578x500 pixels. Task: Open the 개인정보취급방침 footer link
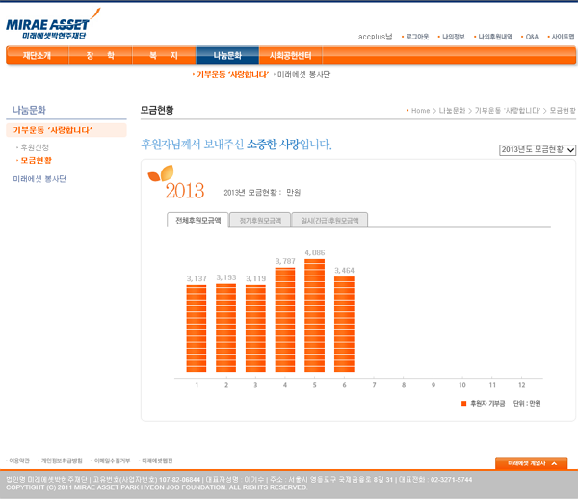tap(63, 461)
